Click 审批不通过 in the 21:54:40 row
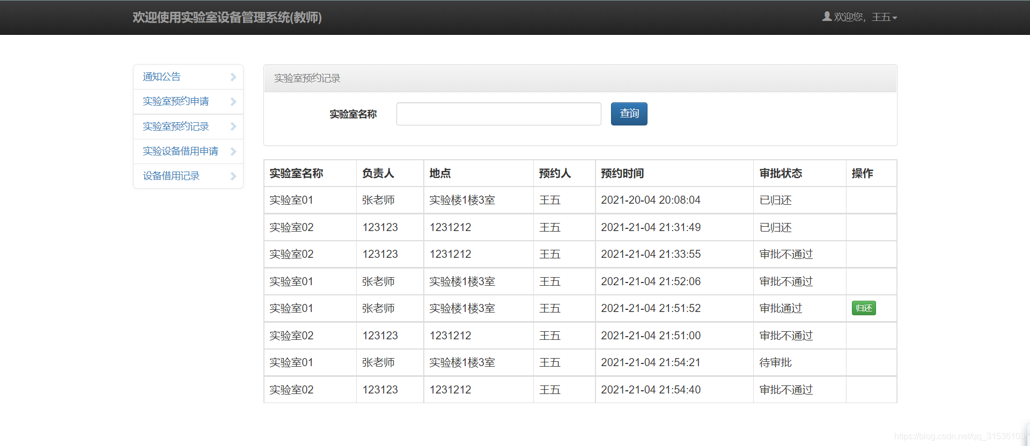 pos(786,390)
